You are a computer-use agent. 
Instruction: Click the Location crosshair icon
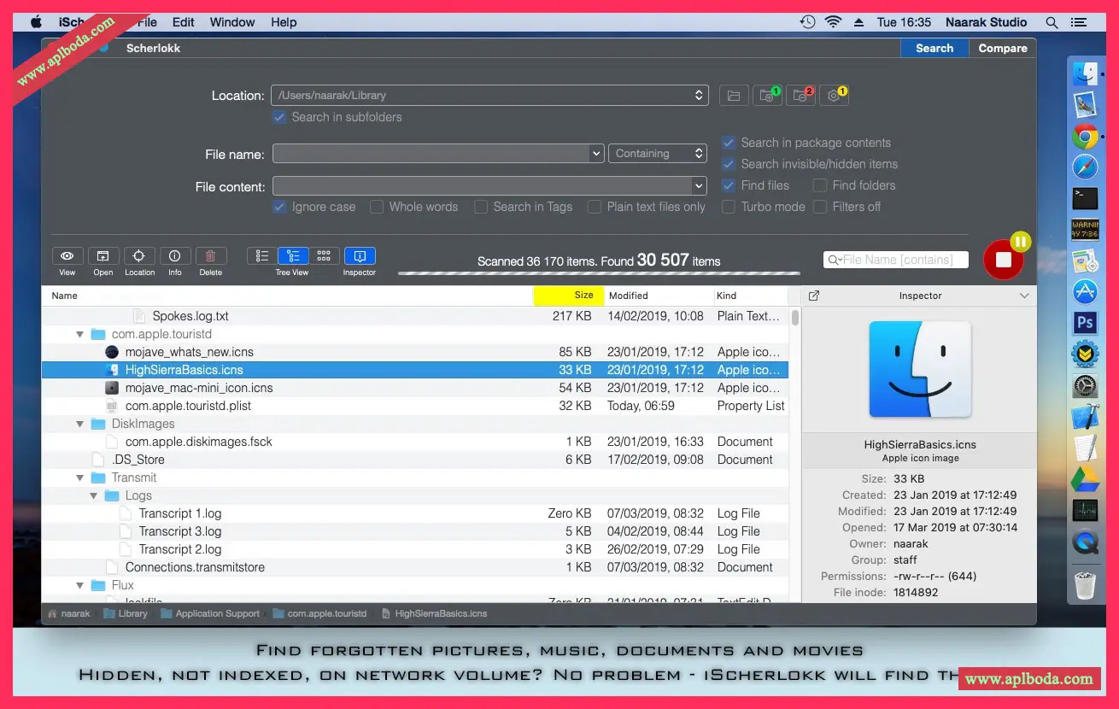click(x=139, y=256)
